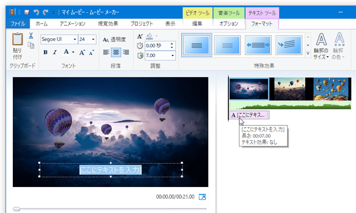Center-align the text
This screenshot has width=356, height=213.
coord(116,52)
